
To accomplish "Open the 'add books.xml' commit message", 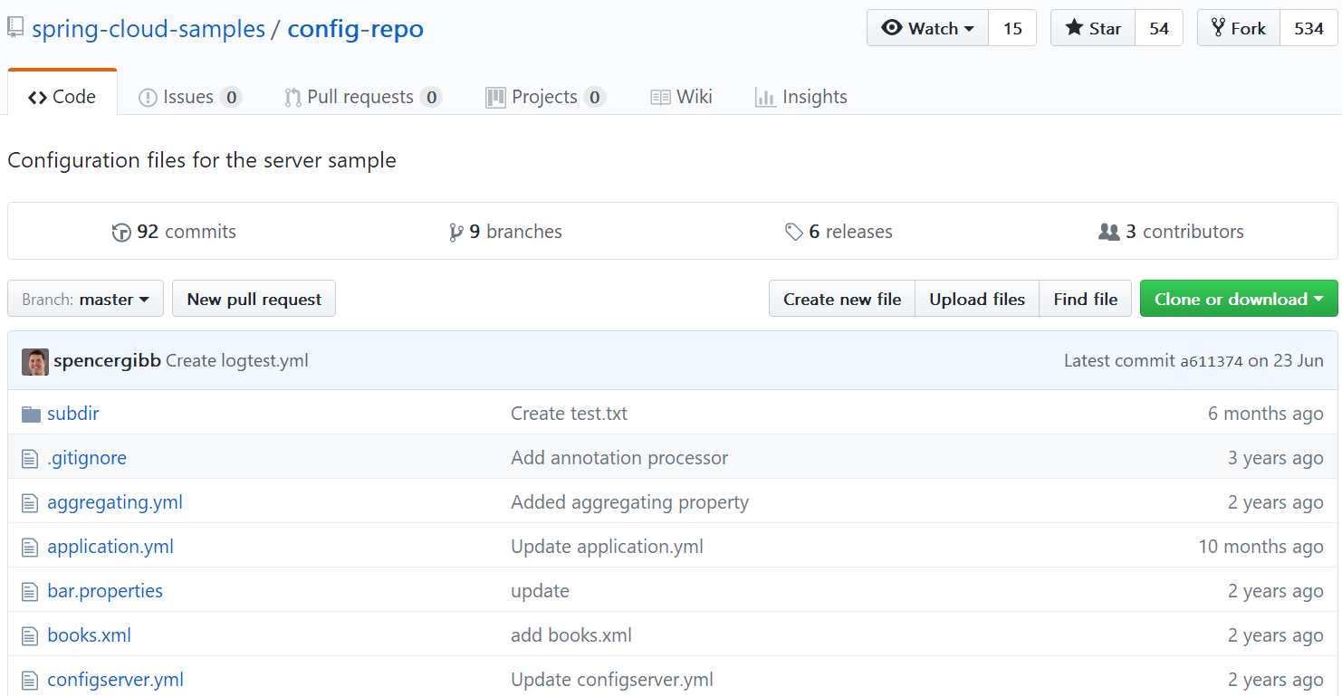I will (x=571, y=635).
